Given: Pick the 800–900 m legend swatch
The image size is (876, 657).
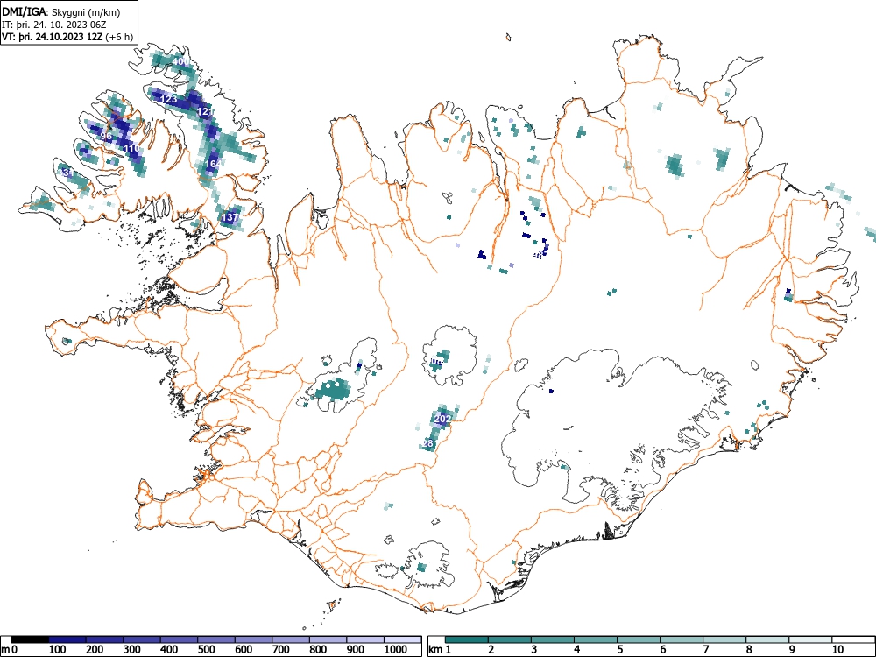Looking at the screenshot, I should 328,639.
